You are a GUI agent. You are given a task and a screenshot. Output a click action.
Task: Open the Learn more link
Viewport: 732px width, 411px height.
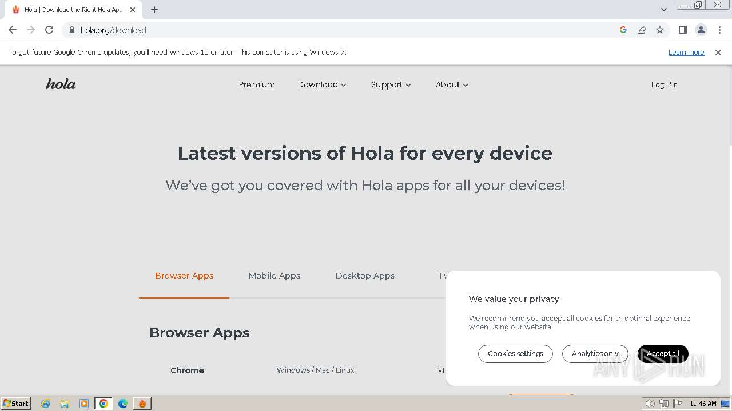pos(686,52)
